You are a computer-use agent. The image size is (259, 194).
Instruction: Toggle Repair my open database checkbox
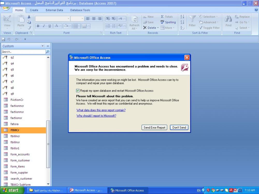[78, 91]
